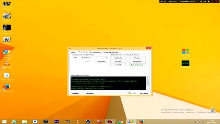
Task: Click the Available button
Action: coord(137,61)
